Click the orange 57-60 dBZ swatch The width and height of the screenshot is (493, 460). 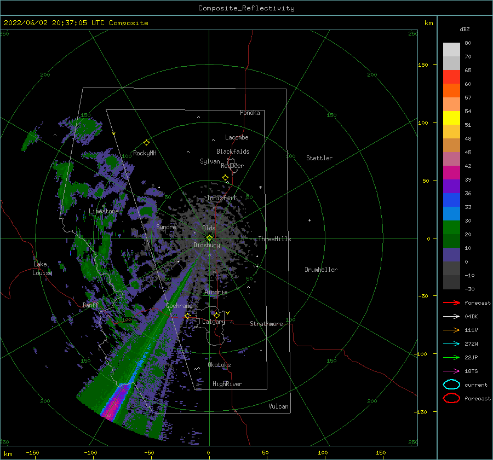[x=451, y=91]
